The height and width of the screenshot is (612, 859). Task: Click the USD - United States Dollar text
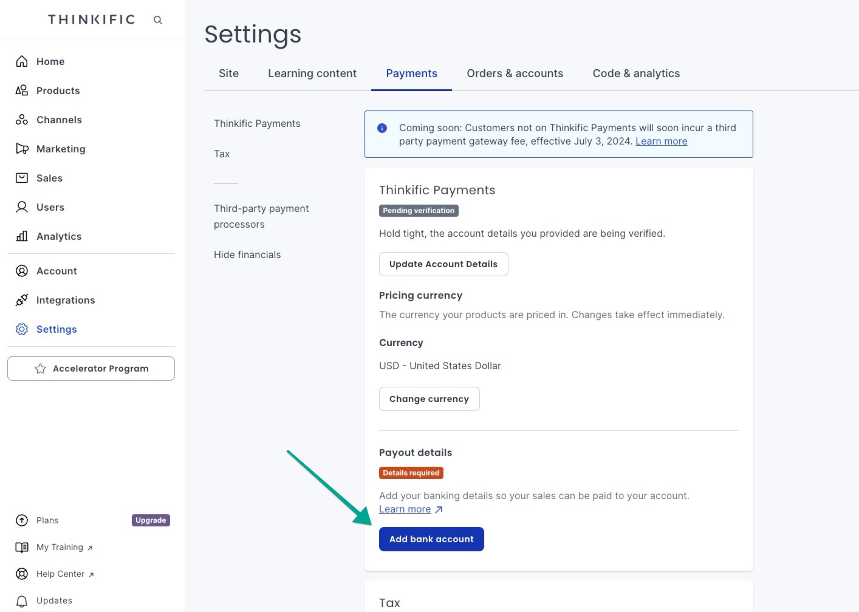(440, 365)
